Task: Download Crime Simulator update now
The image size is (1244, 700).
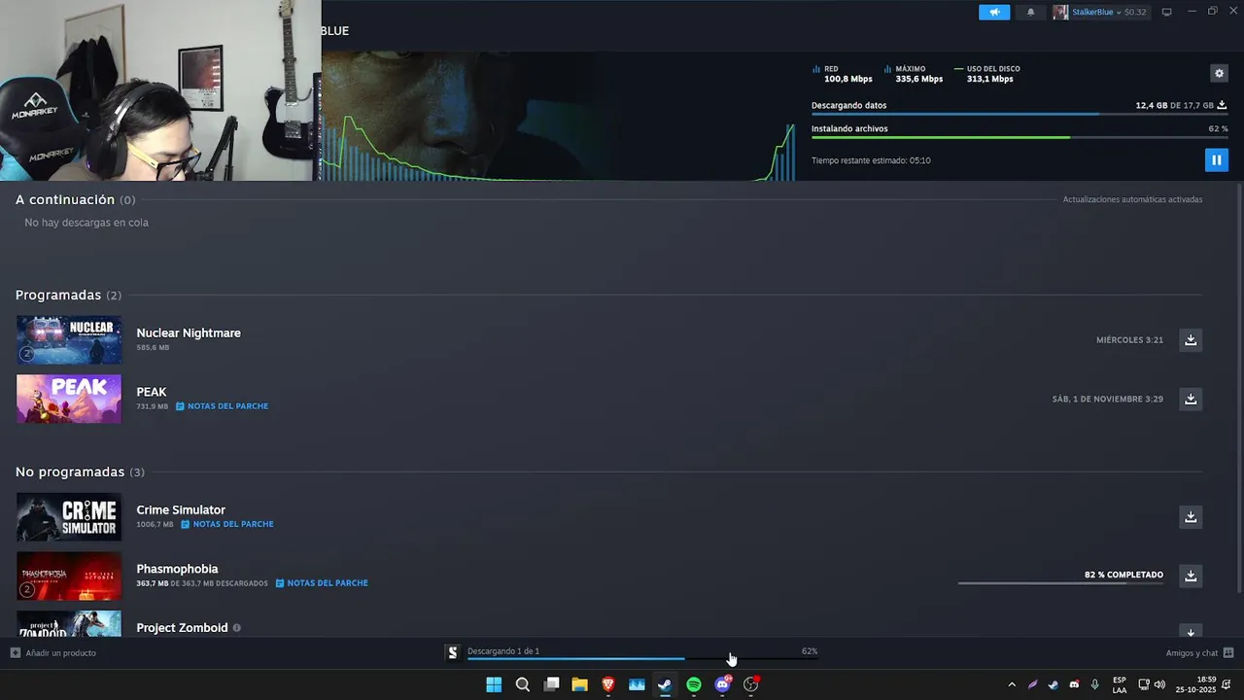Action: tap(1191, 516)
